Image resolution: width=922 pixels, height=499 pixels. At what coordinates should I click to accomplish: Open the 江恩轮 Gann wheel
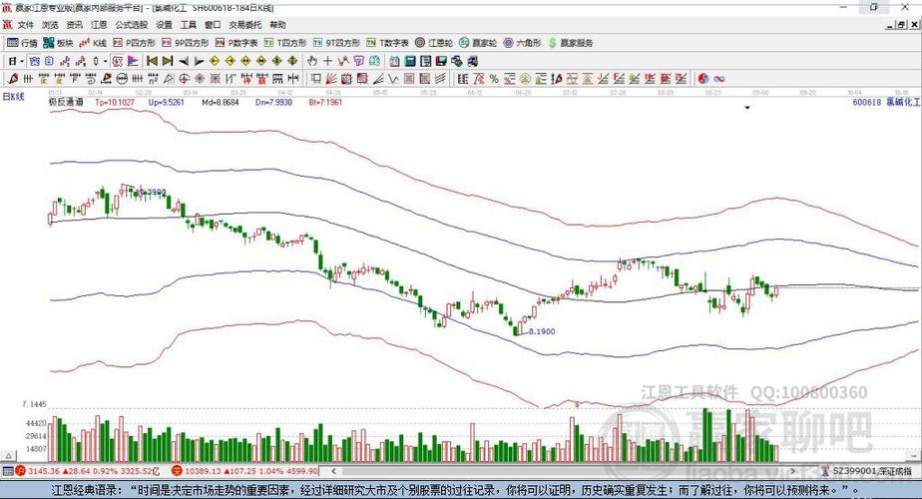(434, 43)
